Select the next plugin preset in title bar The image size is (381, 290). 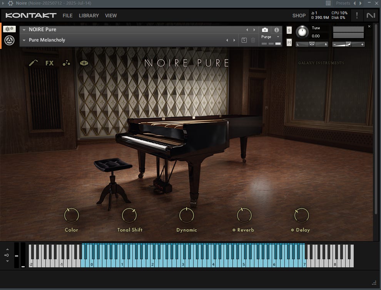pyautogui.click(x=360, y=3)
